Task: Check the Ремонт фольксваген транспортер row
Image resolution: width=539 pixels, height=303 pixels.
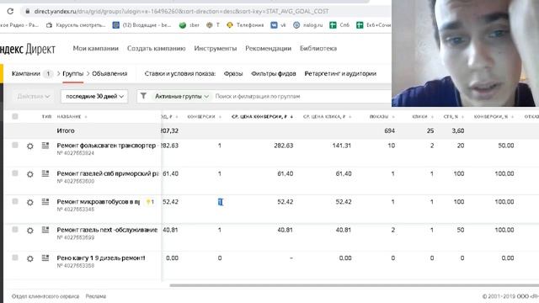Action: 15,145
